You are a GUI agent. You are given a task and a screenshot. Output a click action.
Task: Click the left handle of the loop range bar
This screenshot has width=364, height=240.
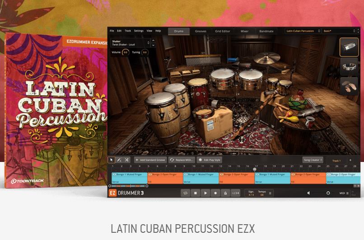point(110,186)
